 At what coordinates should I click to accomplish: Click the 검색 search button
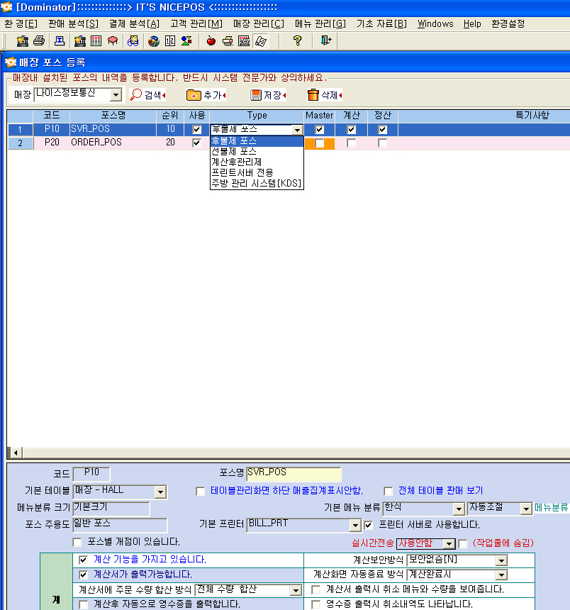(x=147, y=95)
